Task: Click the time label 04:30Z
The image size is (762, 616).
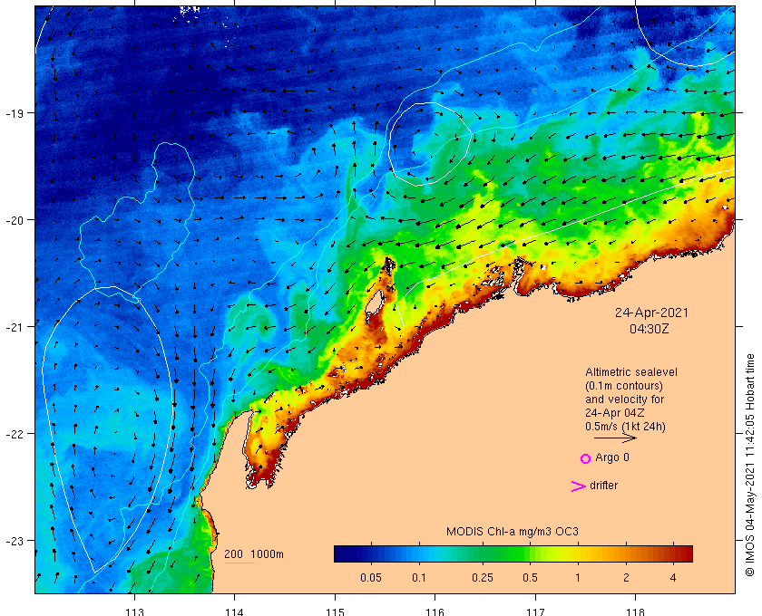Action: 650,329
